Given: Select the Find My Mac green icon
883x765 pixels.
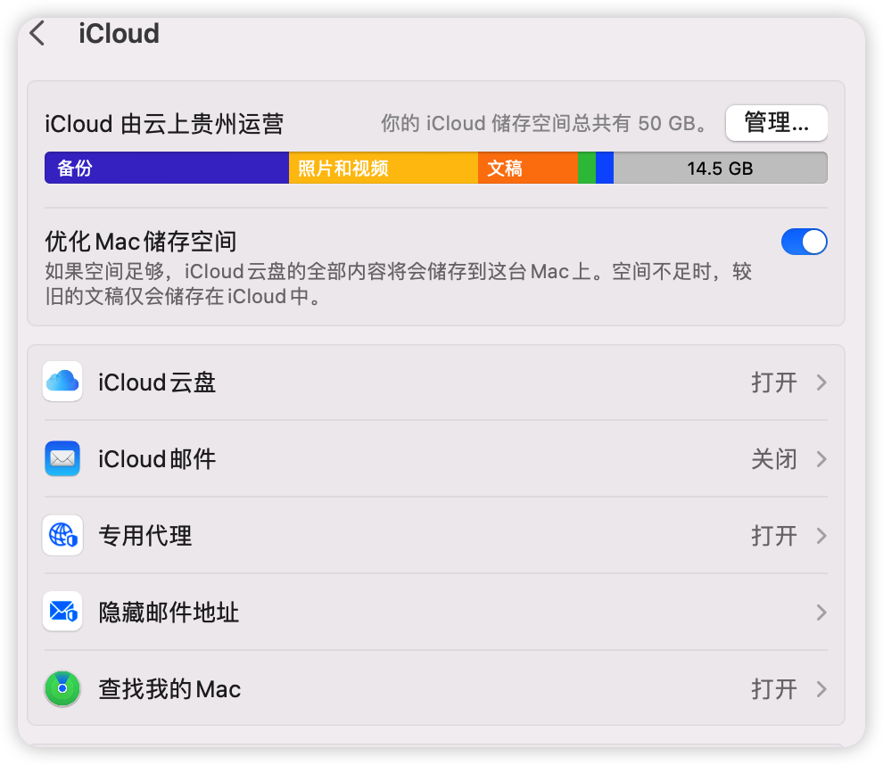Looking at the screenshot, I should [62, 688].
